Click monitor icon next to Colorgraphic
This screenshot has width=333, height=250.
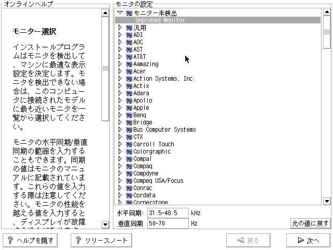pos(129,152)
